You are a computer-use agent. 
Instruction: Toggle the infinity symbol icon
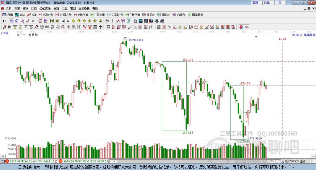point(247,27)
